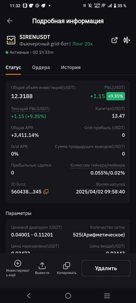Tap the green +9.35% badge
136x303 pixels.
pyautogui.click(x=116, y=96)
